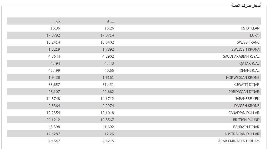The image size is (267, 149).
Task: Select the SWEDISH KRONA row label
Action: pos(245,49)
